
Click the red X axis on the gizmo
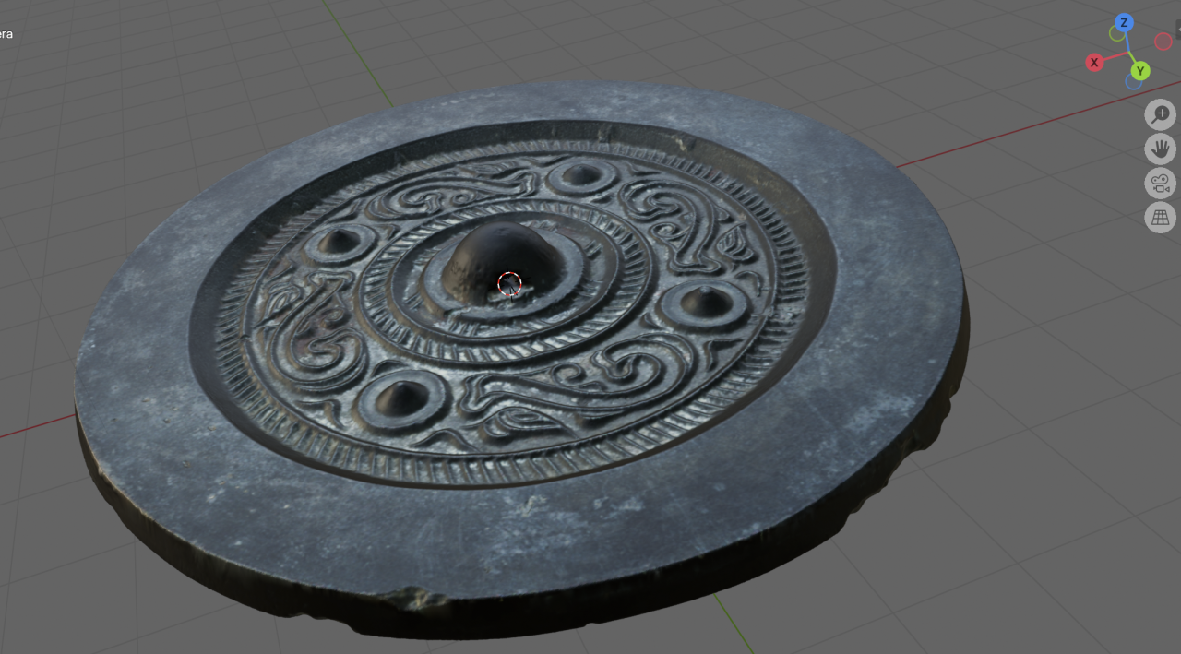pyautogui.click(x=1094, y=63)
